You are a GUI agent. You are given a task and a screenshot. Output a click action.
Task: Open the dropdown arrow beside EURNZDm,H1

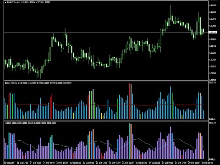coord(5,2)
